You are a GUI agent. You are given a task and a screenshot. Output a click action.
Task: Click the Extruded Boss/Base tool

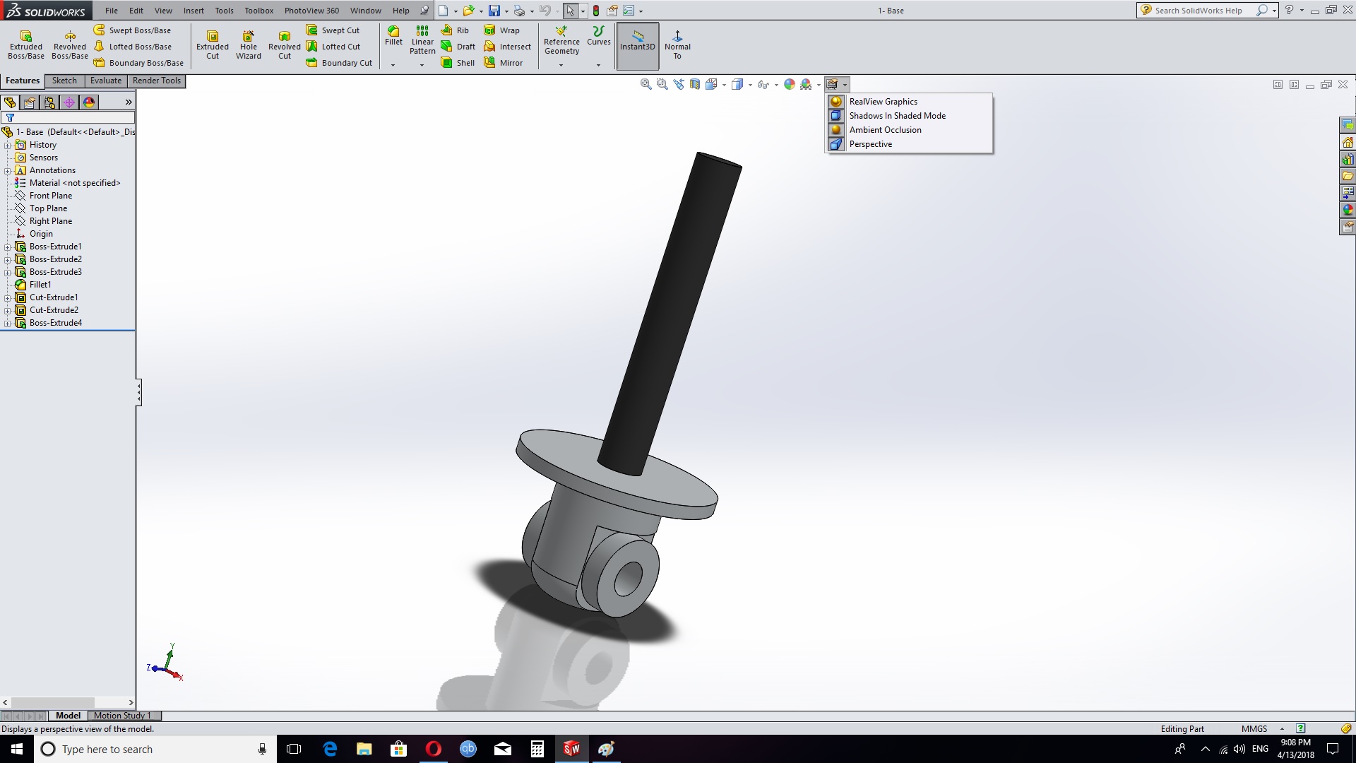[26, 45]
